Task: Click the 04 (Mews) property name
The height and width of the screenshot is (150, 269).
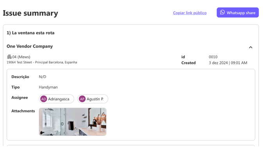Action: click(x=21, y=57)
